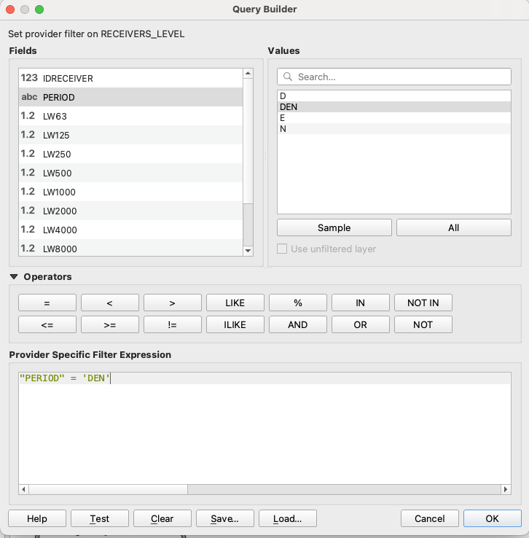This screenshot has width=529, height=538.
Task: Insert the < operator
Action: pyautogui.click(x=110, y=303)
